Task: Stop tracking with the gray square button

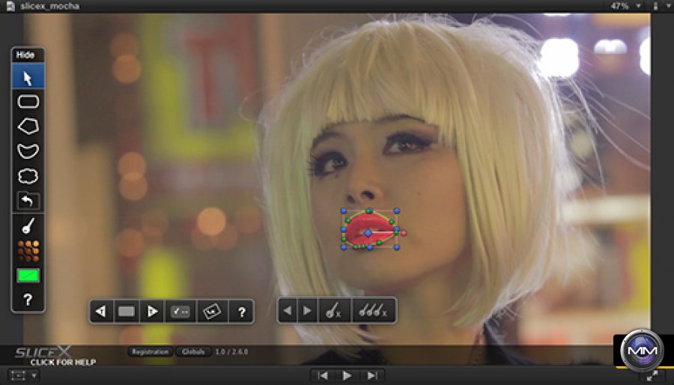Action: (x=127, y=311)
